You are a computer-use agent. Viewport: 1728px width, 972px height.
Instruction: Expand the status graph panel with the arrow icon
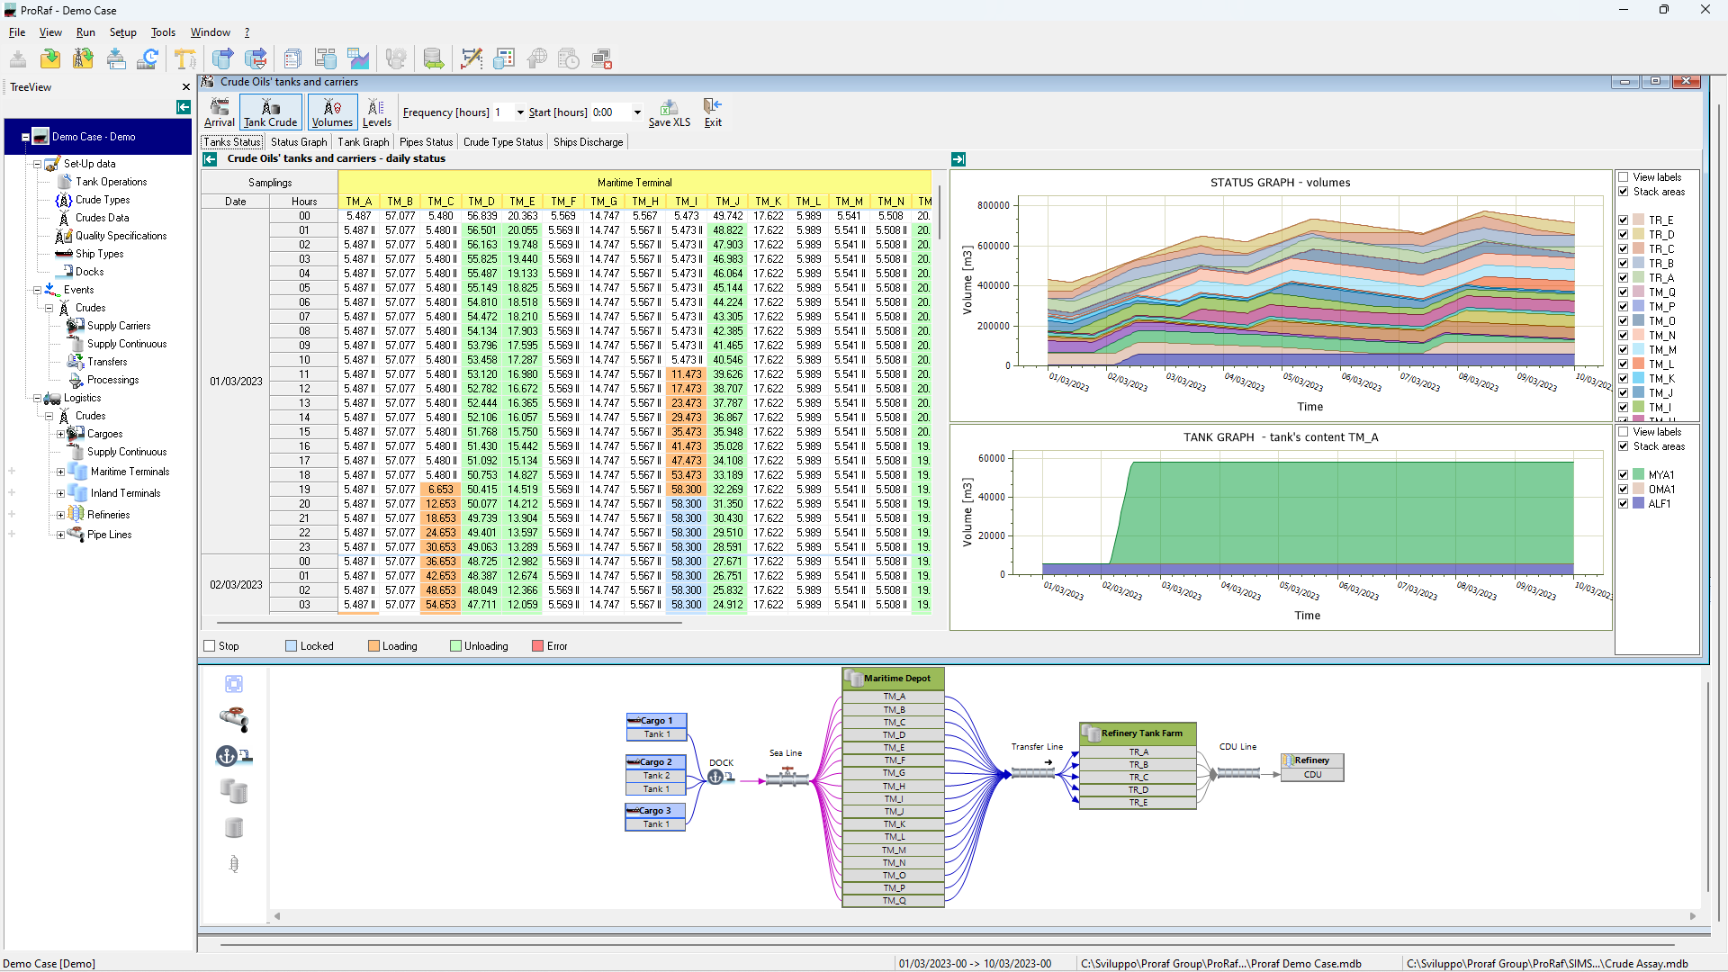click(958, 159)
